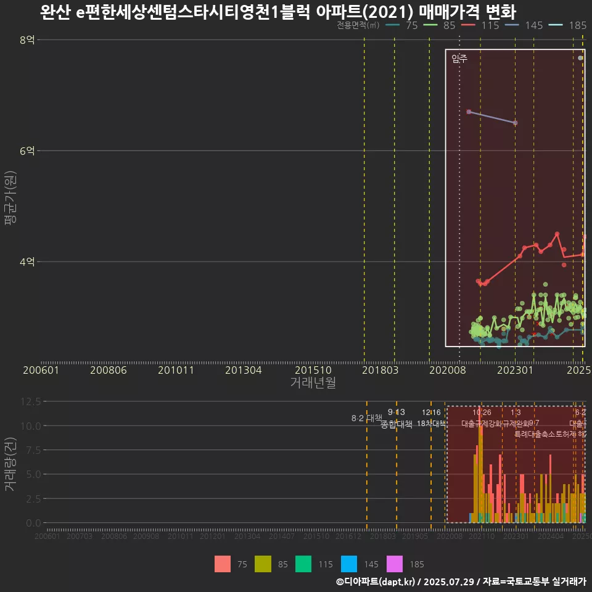Click the 1·3 규제완화 annotation
592x592 pixels.
(516, 418)
